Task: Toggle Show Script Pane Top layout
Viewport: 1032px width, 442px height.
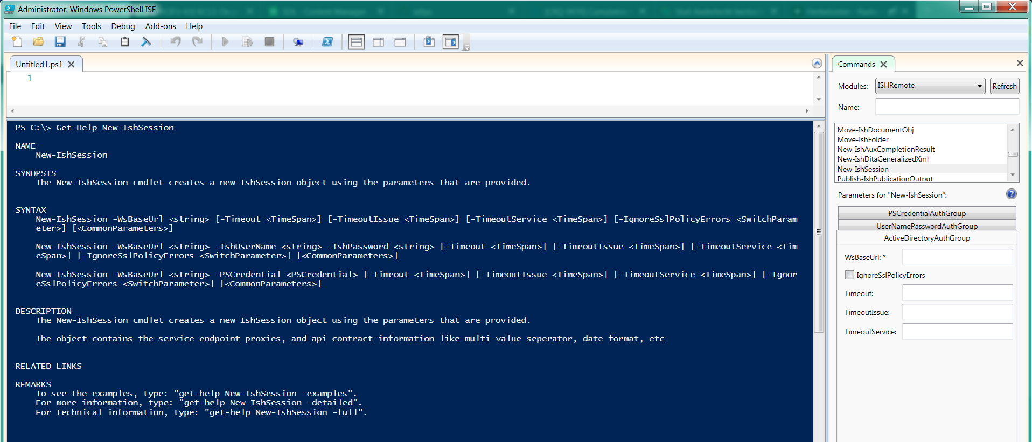Action: click(357, 42)
